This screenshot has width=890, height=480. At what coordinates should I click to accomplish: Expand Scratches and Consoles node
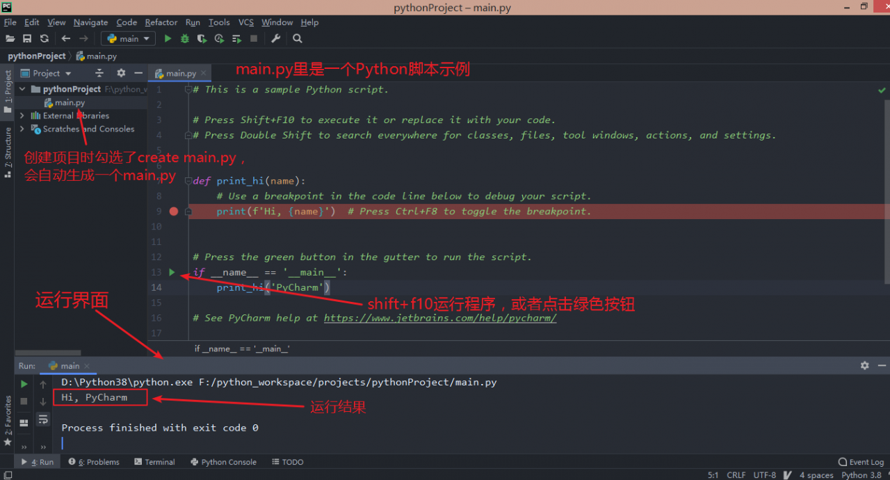pyautogui.click(x=22, y=129)
